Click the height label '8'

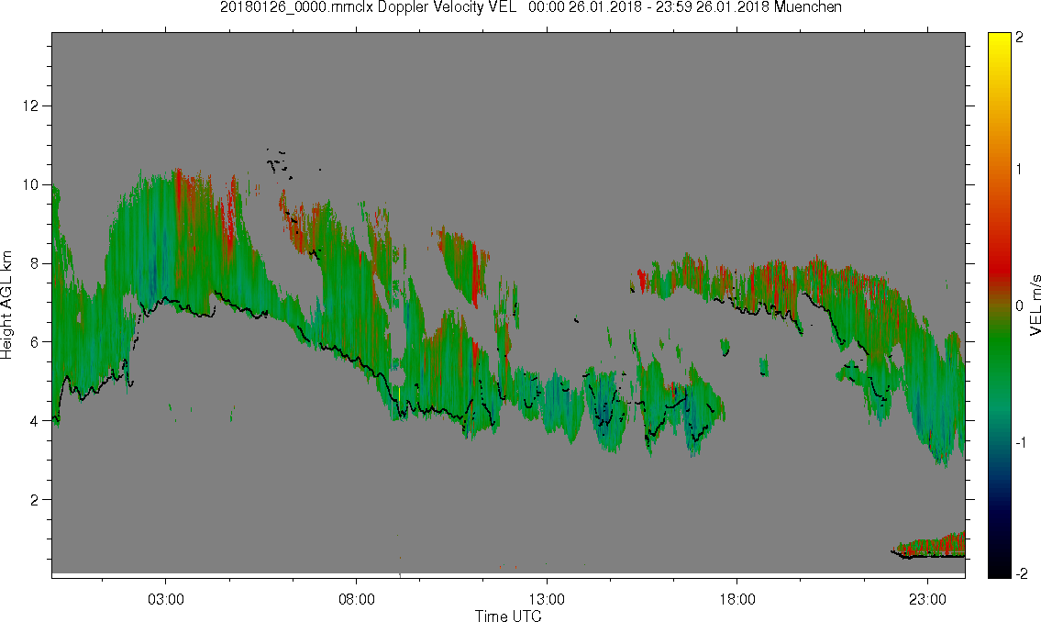35,263
